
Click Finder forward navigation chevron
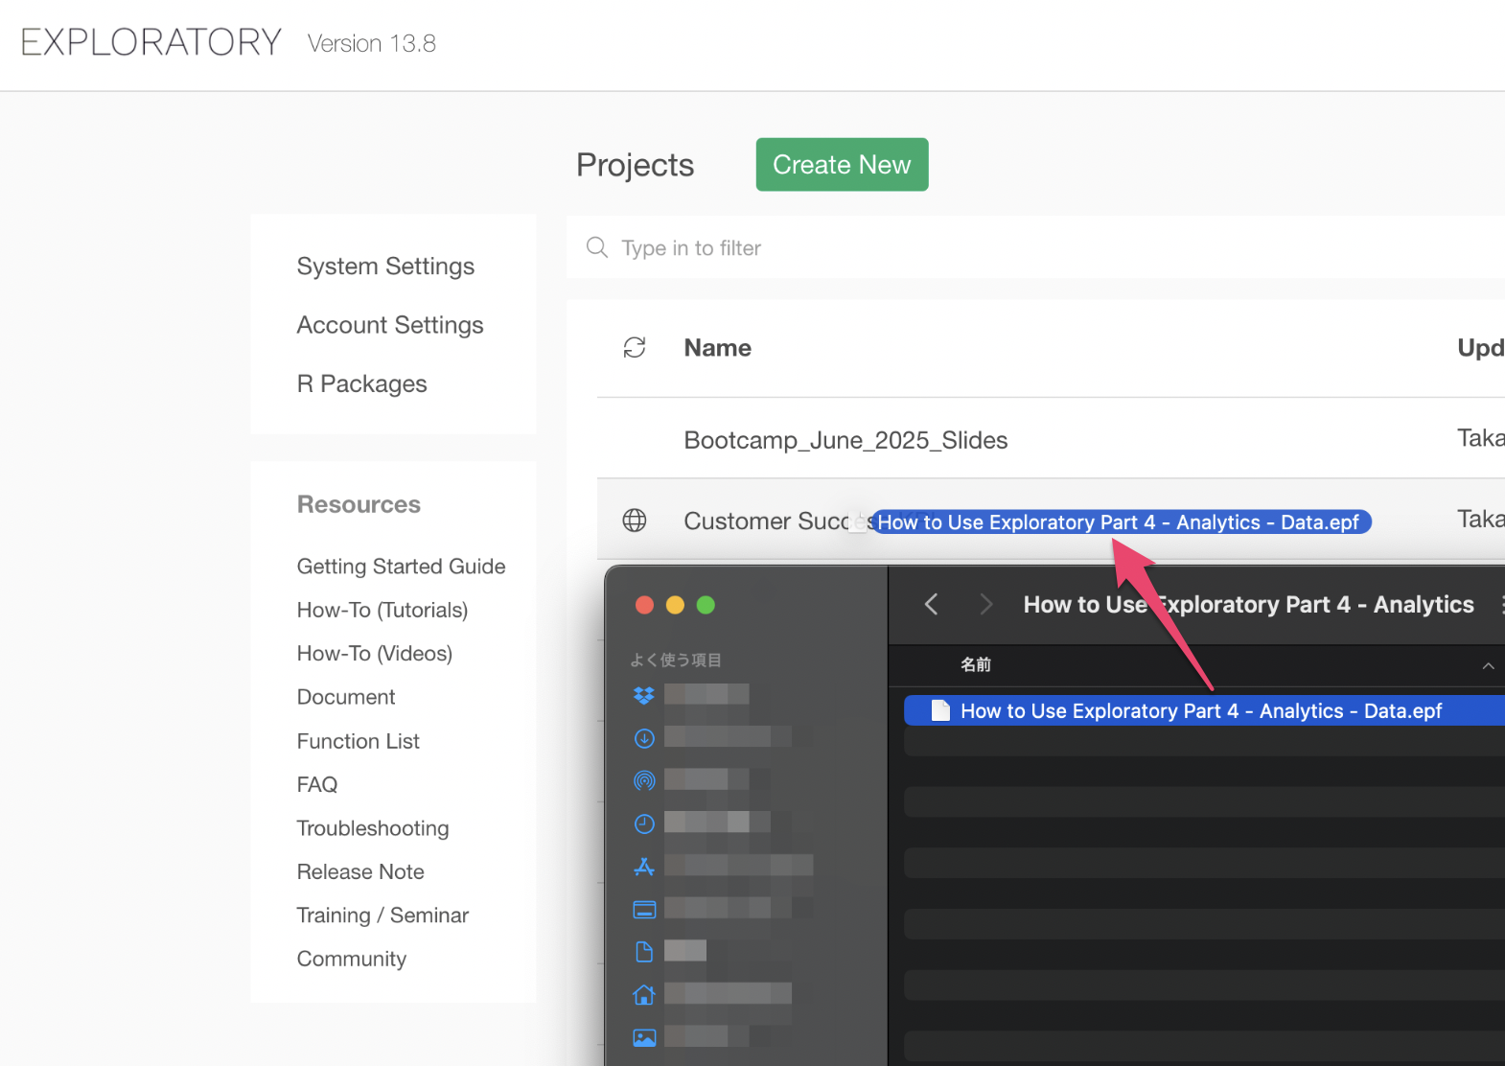985,604
